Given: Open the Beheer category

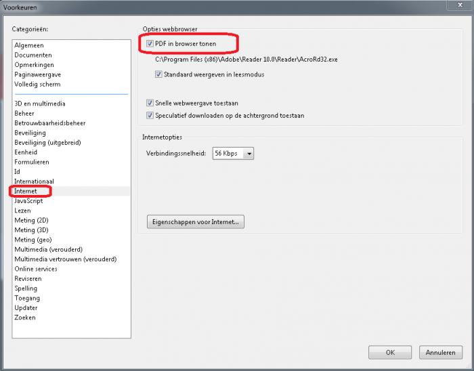Looking at the screenshot, I should tap(24, 113).
